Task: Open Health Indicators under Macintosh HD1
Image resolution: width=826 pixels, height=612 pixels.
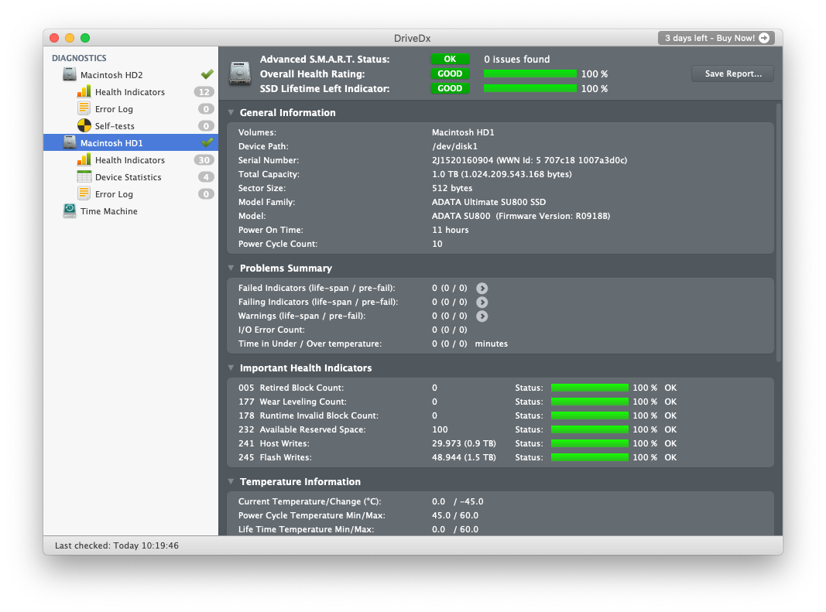Action: 129,160
